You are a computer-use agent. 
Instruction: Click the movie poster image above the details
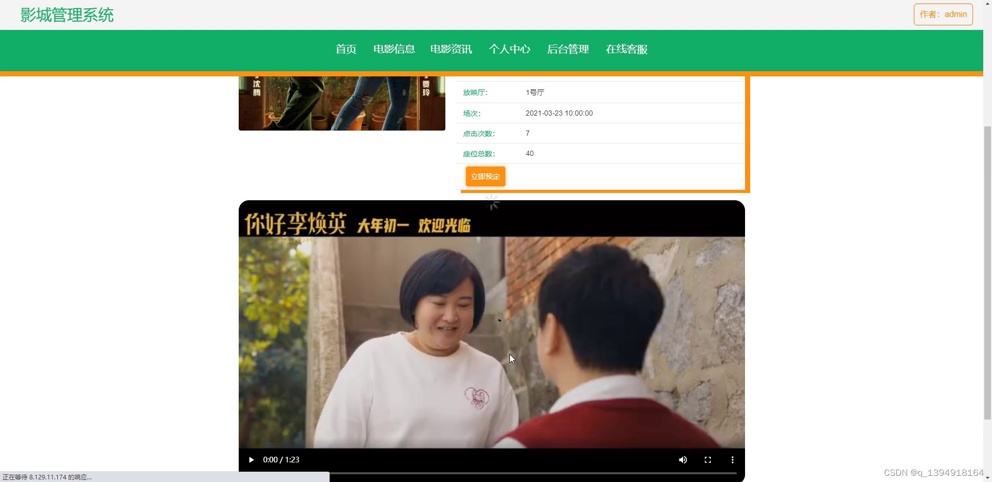[x=341, y=103]
